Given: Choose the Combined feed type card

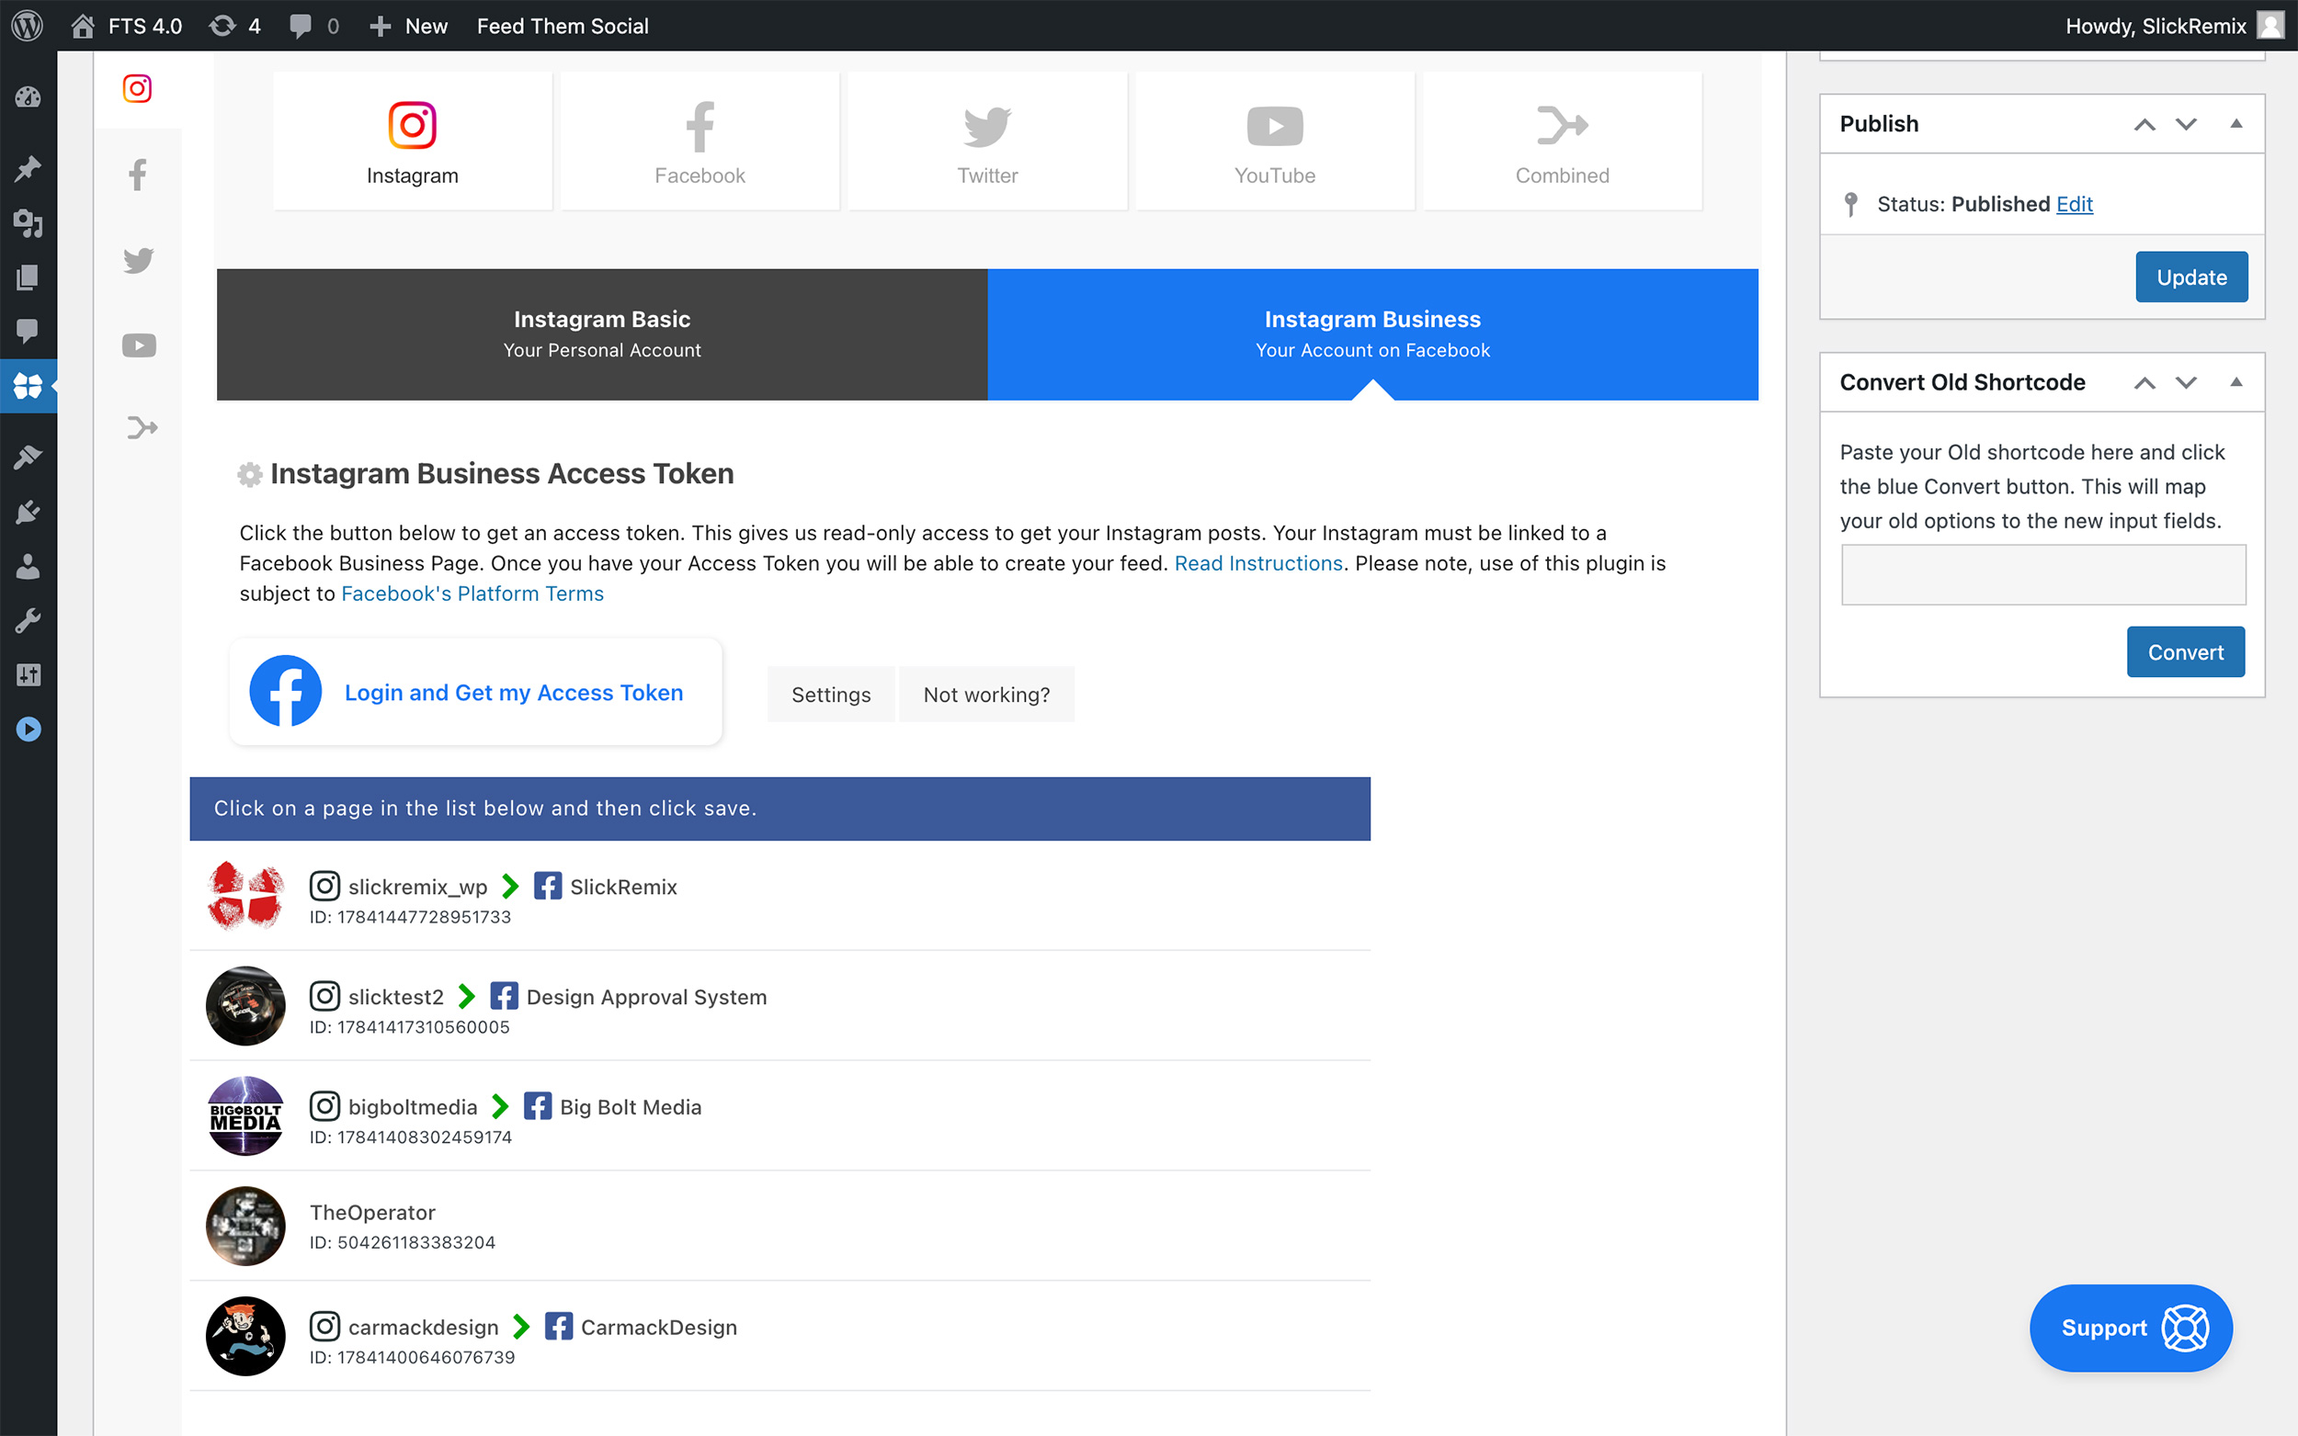Looking at the screenshot, I should tap(1562, 141).
